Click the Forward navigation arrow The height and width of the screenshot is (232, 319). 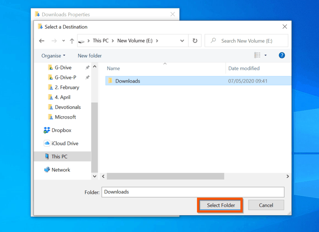click(x=54, y=41)
